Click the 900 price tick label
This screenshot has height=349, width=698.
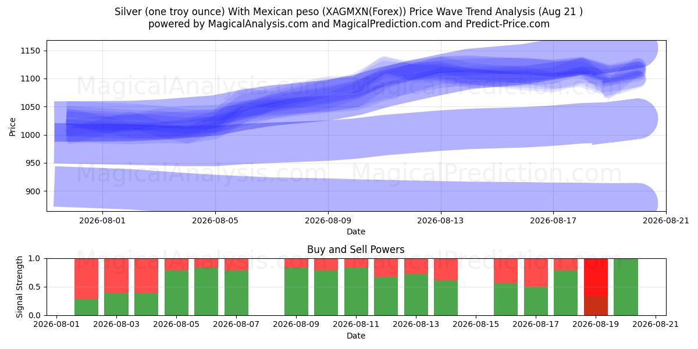[x=32, y=191]
